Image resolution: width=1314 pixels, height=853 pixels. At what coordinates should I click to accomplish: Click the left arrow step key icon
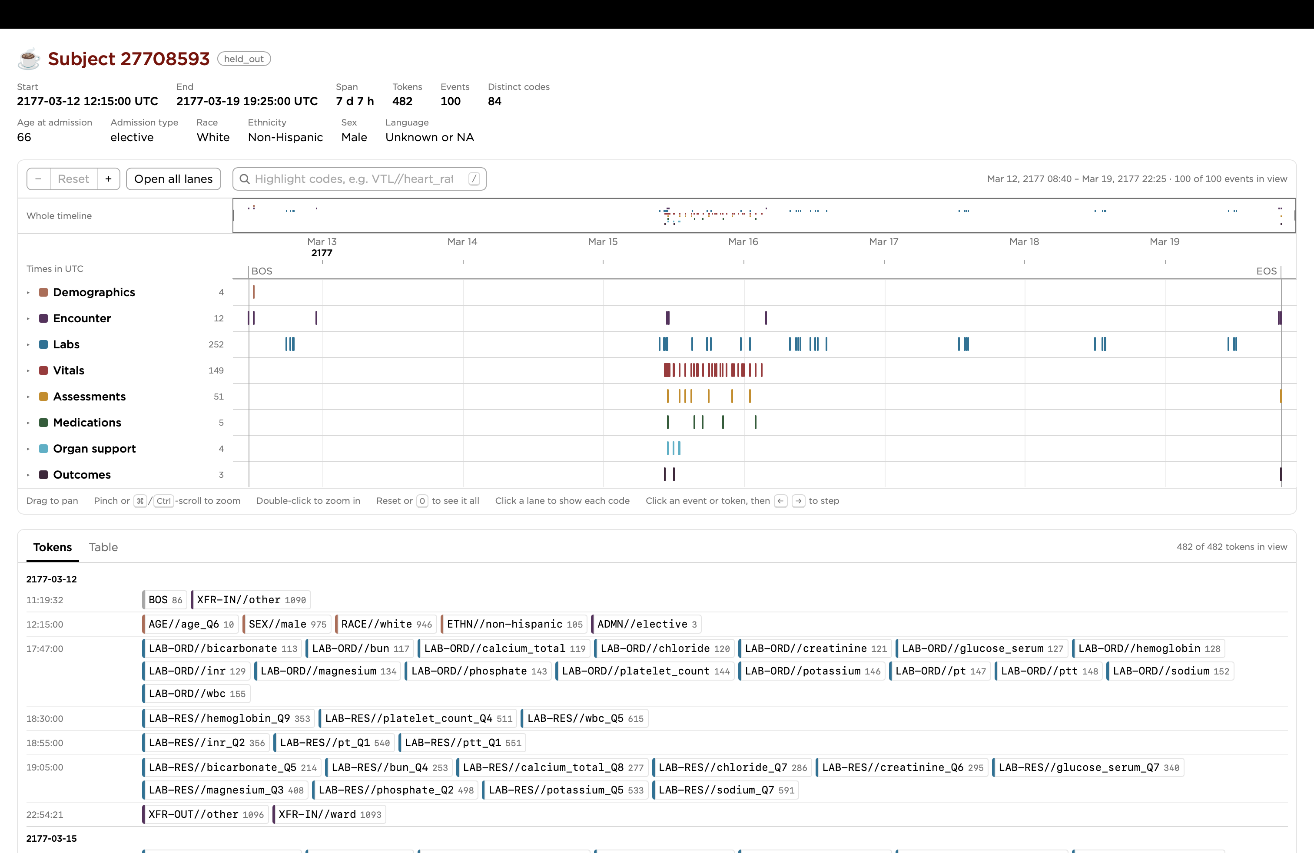(781, 501)
